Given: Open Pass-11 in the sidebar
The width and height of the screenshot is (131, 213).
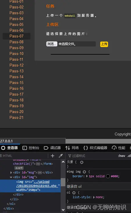Looking at the screenshot, I should 16,60.
